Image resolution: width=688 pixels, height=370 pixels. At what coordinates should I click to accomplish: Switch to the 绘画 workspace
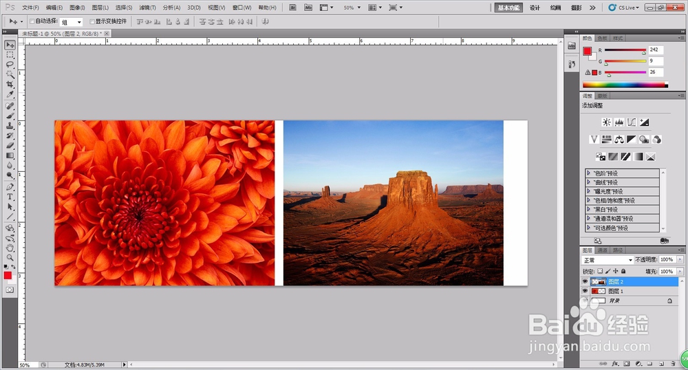(x=555, y=8)
